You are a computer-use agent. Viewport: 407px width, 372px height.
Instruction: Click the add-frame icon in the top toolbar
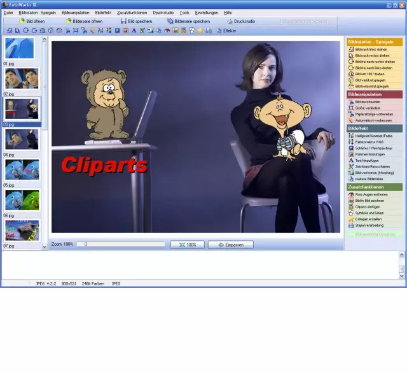click(x=126, y=31)
